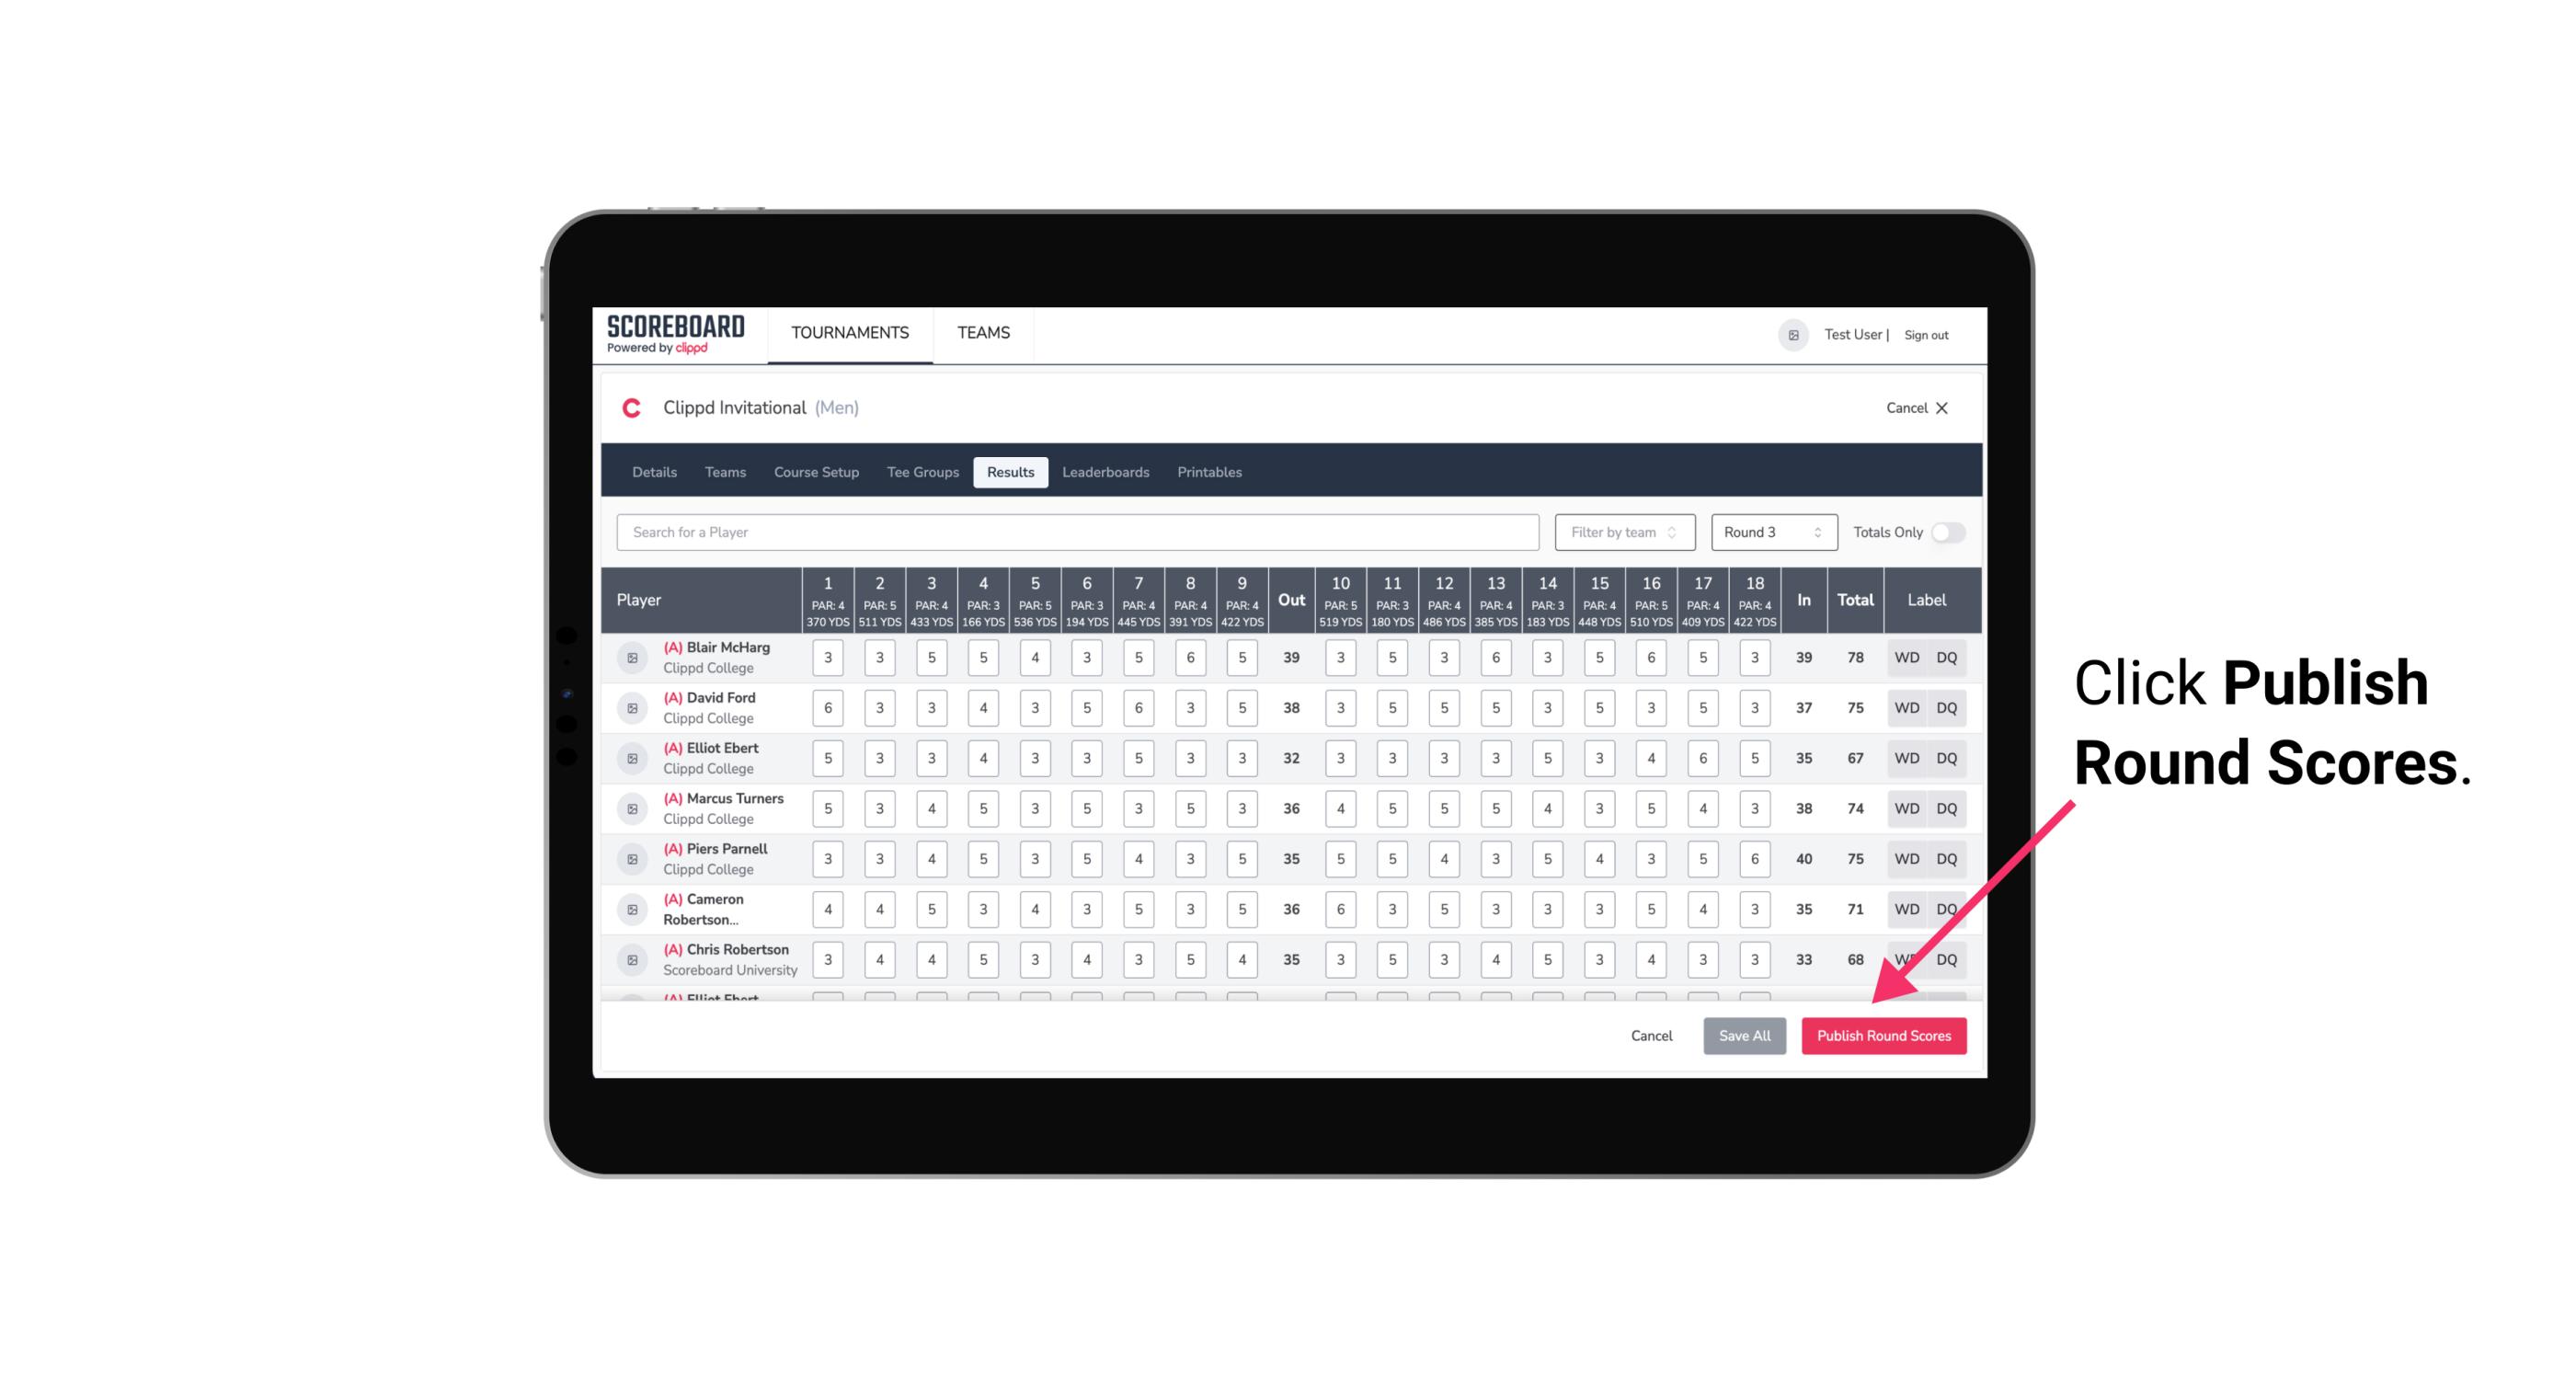Switch to the Leaderboards tab
The height and width of the screenshot is (1386, 2576).
pyautogui.click(x=1105, y=473)
